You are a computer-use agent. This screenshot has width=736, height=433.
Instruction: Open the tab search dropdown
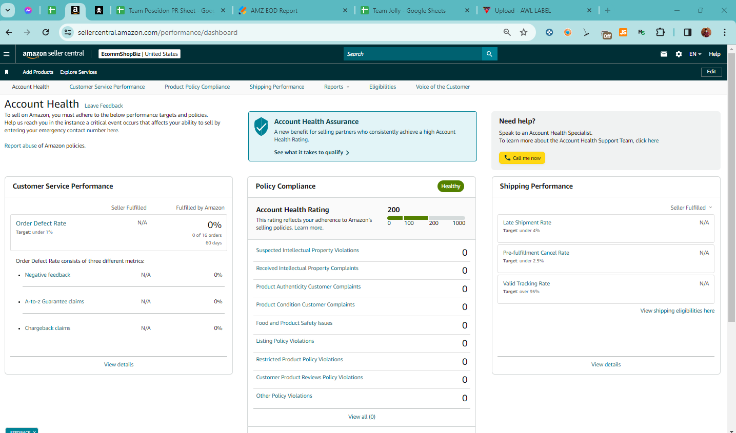[8, 10]
